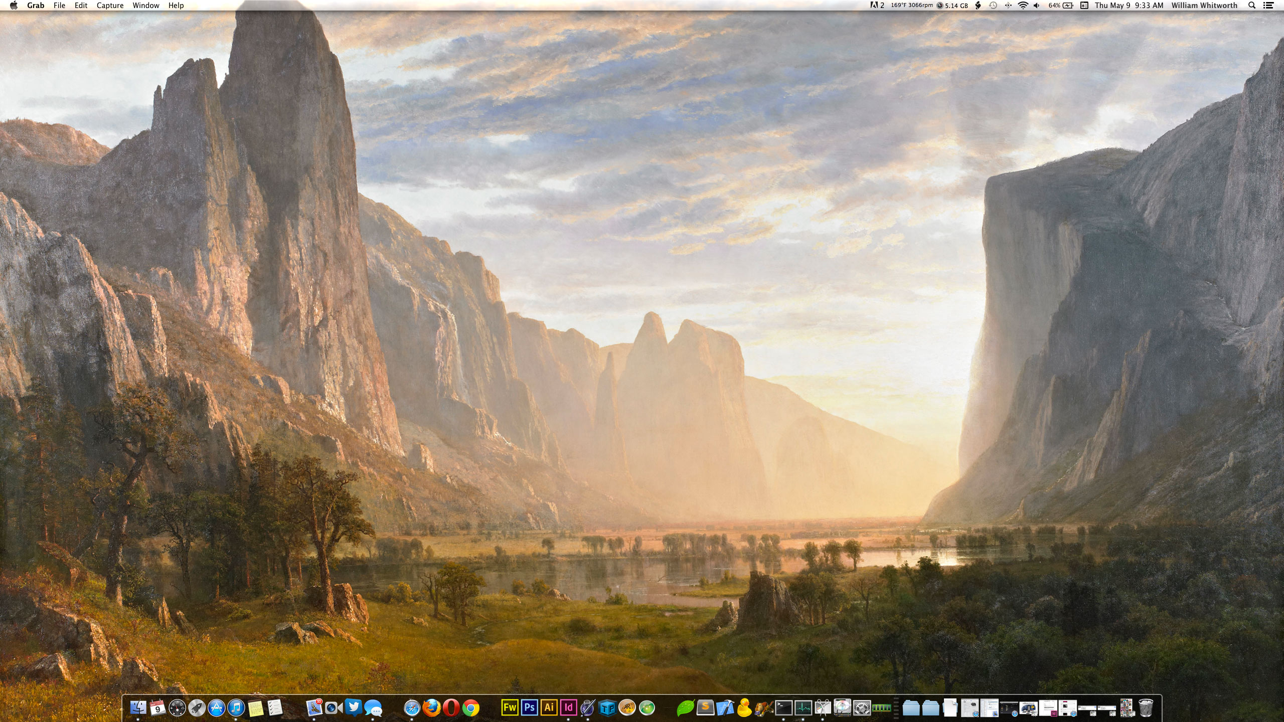
Task: Launch Firefox from the Dock
Action: [x=432, y=707]
